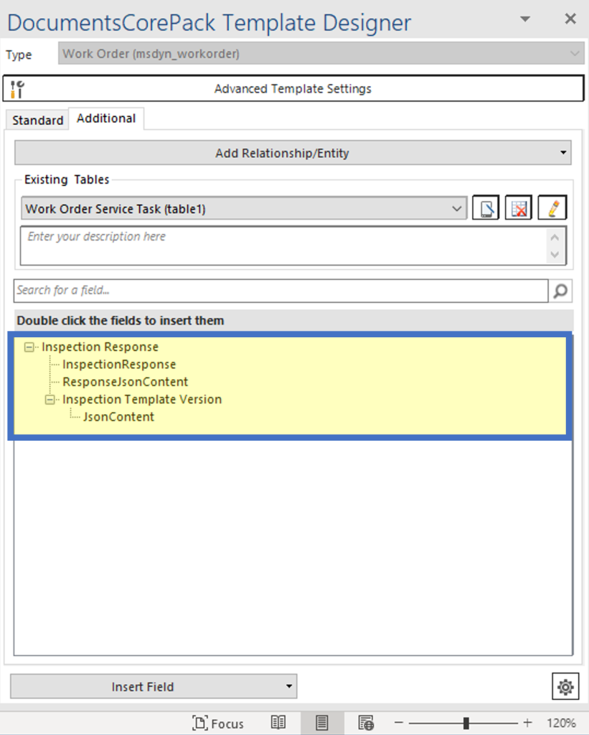589x735 pixels.
Task: Click description box scroll up arrow
Action: click(555, 237)
